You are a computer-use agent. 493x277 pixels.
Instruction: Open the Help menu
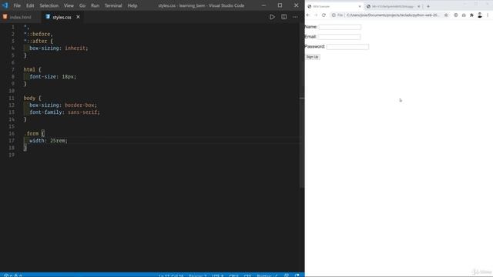[x=132, y=5]
